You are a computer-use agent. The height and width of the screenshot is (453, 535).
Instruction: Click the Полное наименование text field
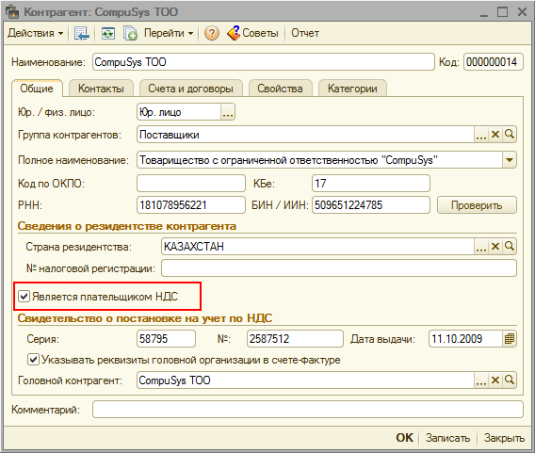tap(319, 160)
